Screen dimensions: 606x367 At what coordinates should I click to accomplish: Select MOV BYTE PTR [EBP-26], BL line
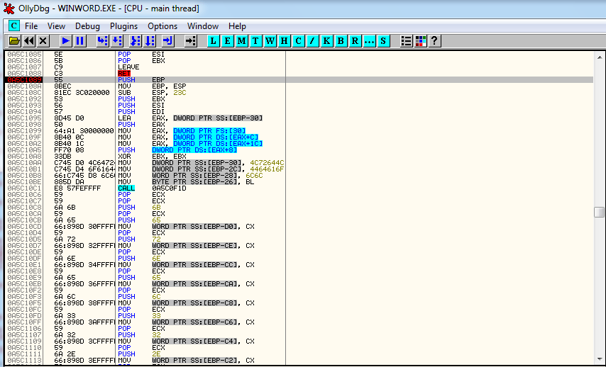[x=300, y=182]
